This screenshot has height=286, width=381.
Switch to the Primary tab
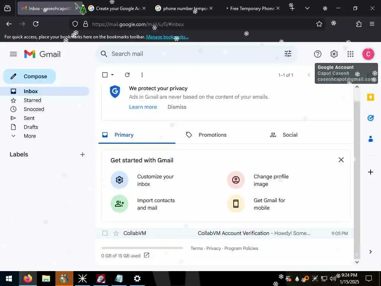[137, 135]
